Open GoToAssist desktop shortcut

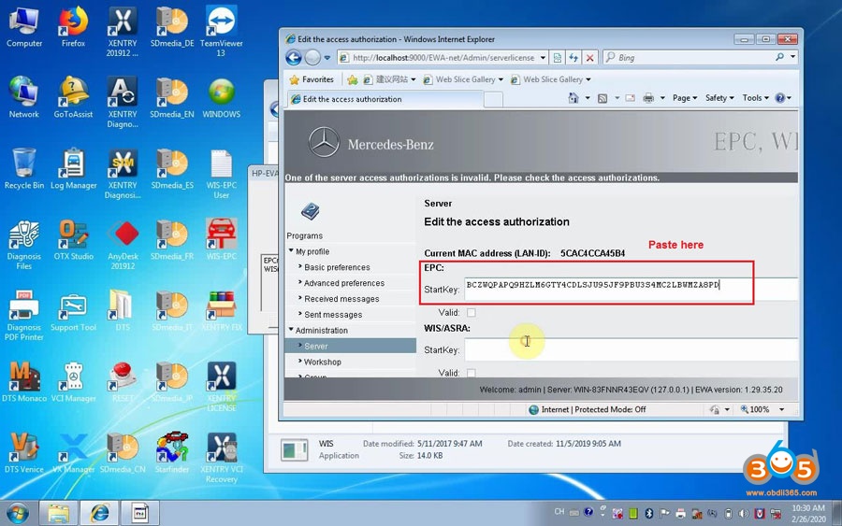point(73,98)
